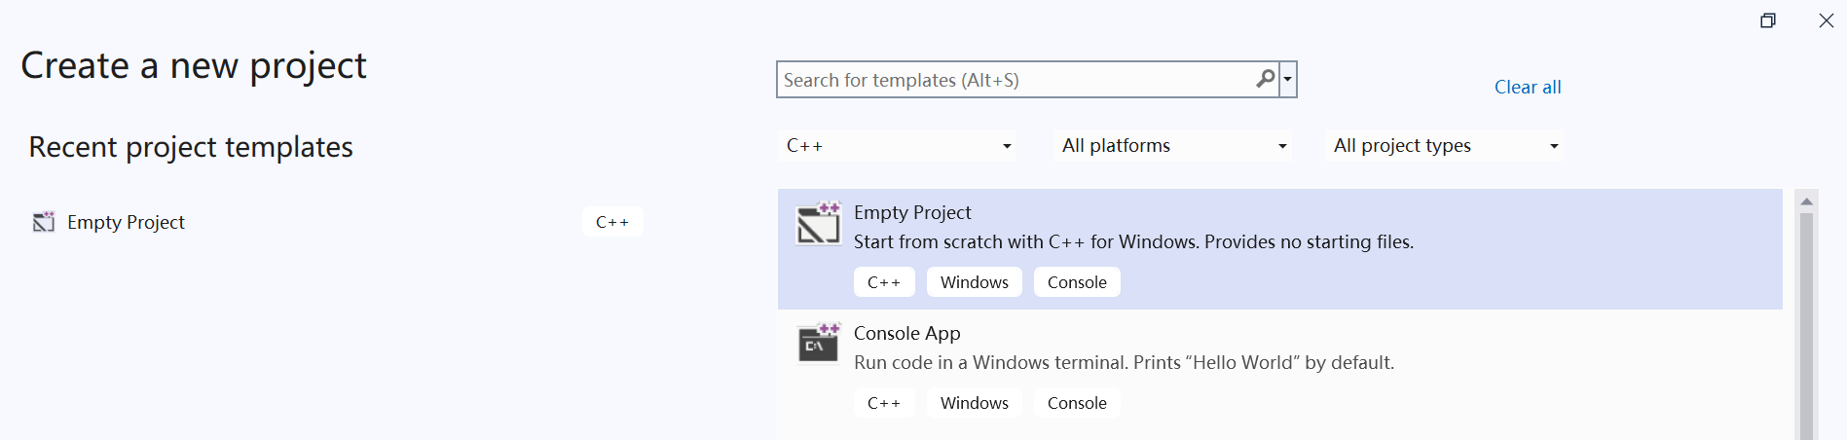Select the Empty Project template title
1847x440 pixels.
coord(912,212)
